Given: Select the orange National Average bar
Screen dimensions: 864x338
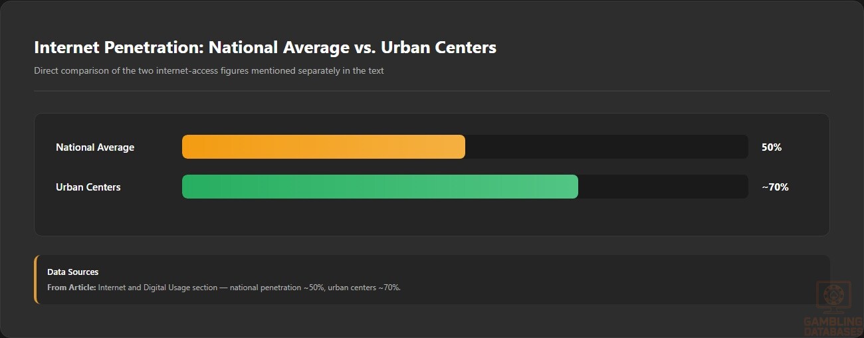Looking at the screenshot, I should pyautogui.click(x=324, y=147).
